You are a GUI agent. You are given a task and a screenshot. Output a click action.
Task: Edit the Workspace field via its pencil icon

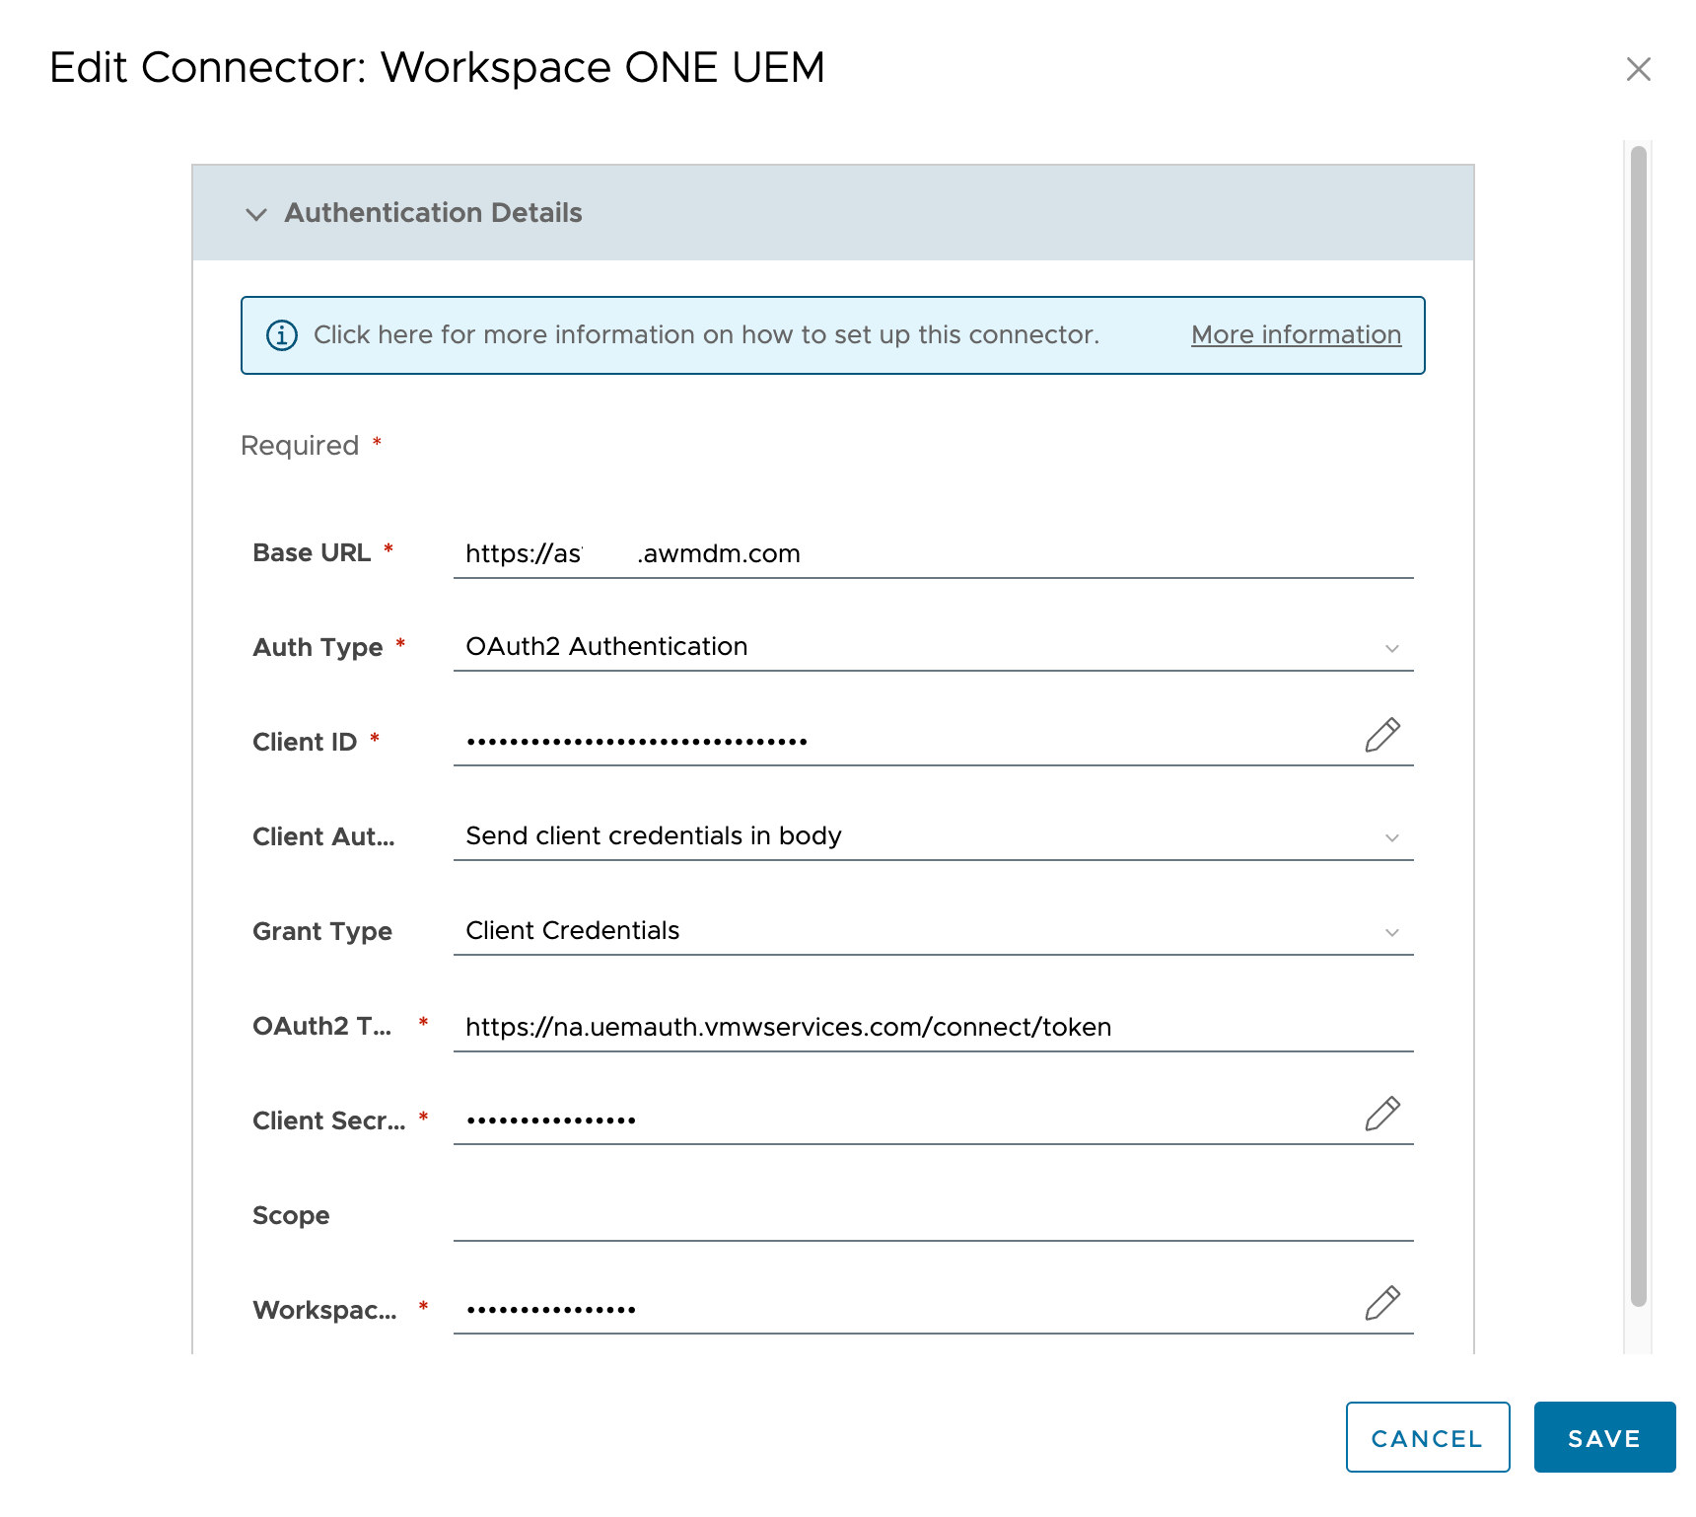click(1382, 1304)
